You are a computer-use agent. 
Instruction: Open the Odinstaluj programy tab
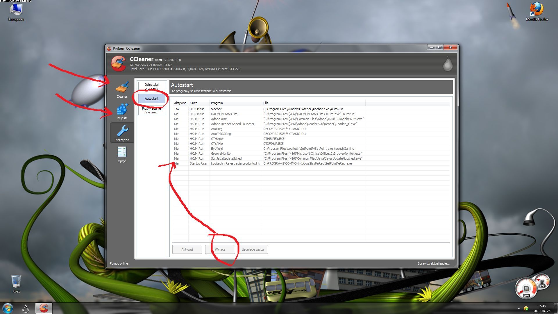pyautogui.click(x=151, y=86)
